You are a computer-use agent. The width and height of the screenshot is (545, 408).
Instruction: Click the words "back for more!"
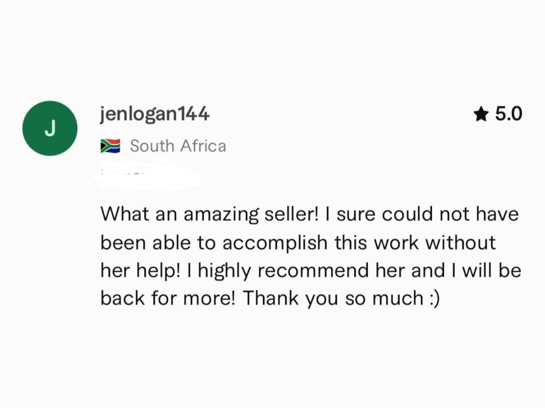coord(168,298)
